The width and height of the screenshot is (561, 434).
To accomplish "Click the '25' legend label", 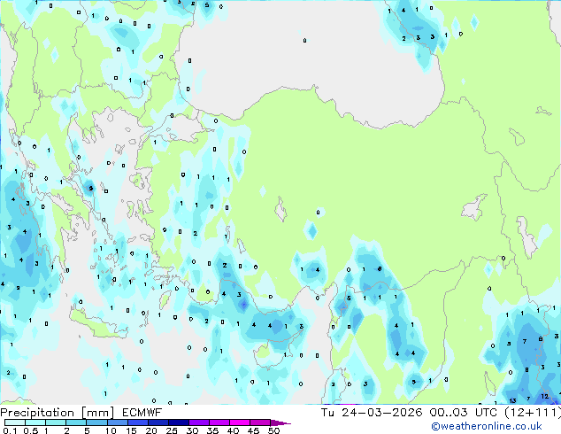I will click(172, 430).
